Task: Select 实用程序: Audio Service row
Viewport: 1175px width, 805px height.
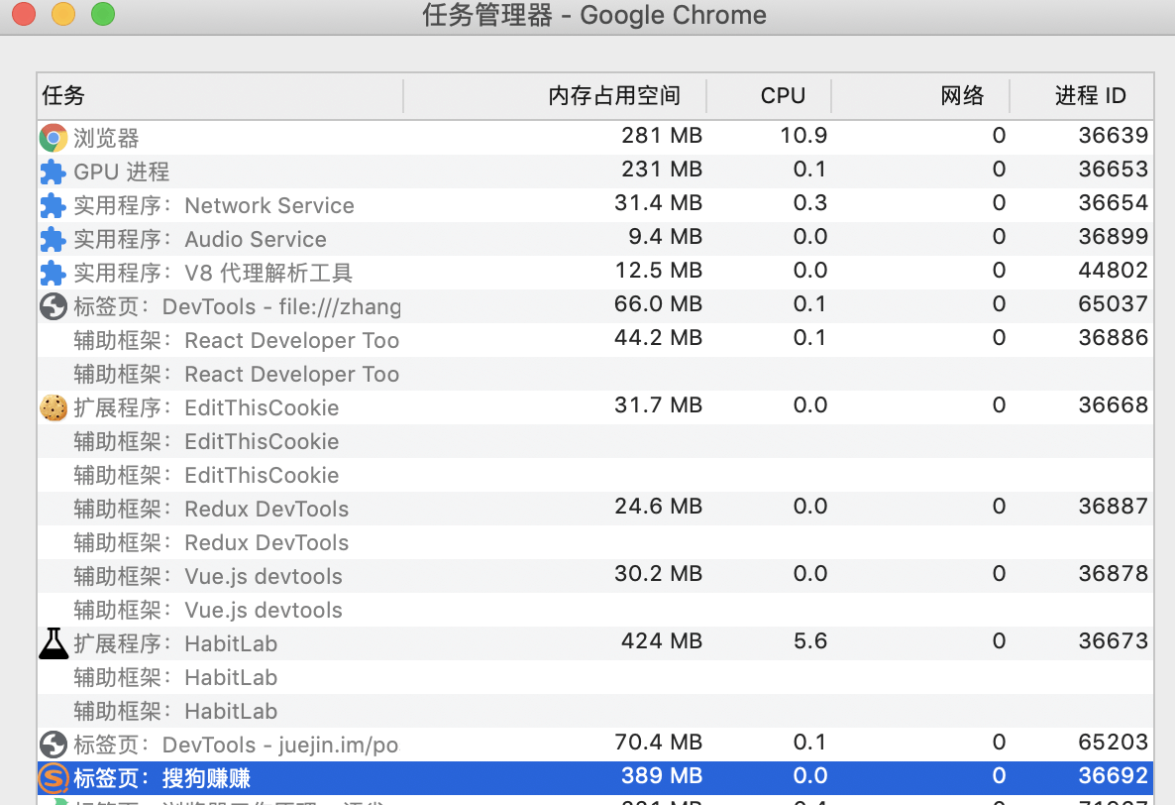Action: [595, 239]
